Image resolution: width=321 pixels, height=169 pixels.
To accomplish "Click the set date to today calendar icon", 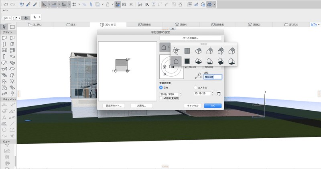I will tap(219, 94).
